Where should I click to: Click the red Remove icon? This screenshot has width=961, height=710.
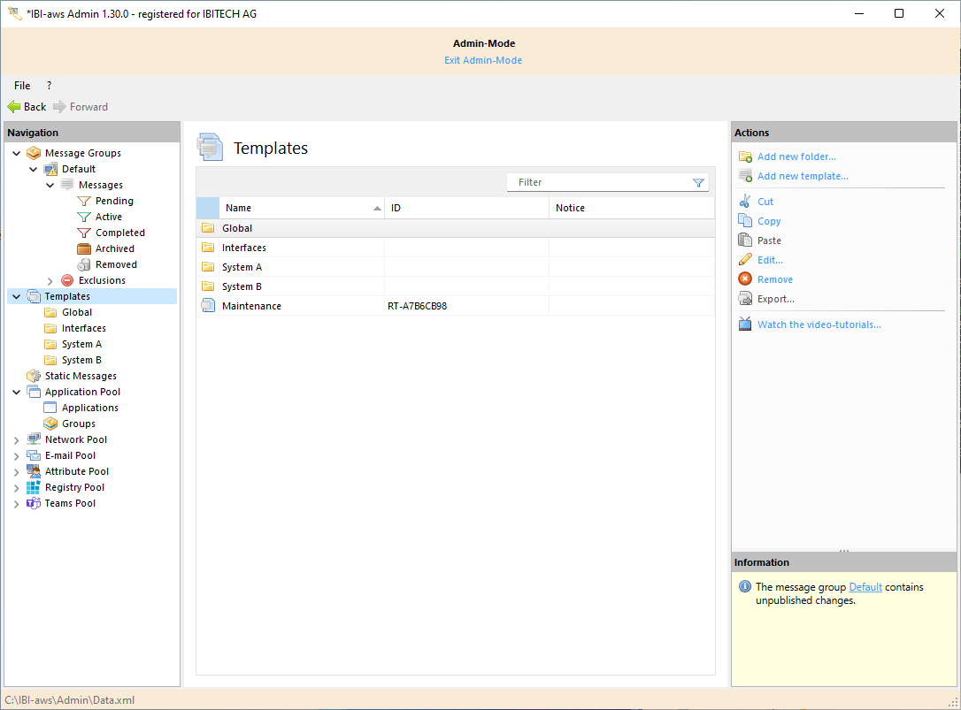click(745, 279)
